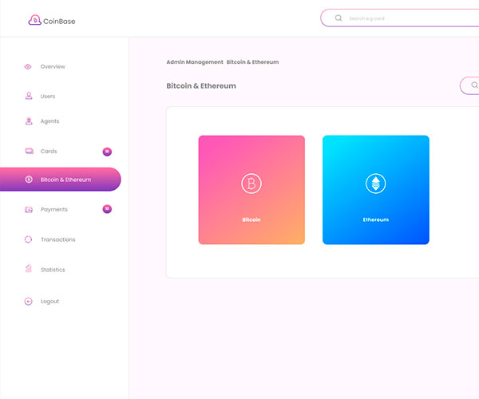Open the Payments menu item
Image resolution: width=479 pixels, height=399 pixels.
54,209
